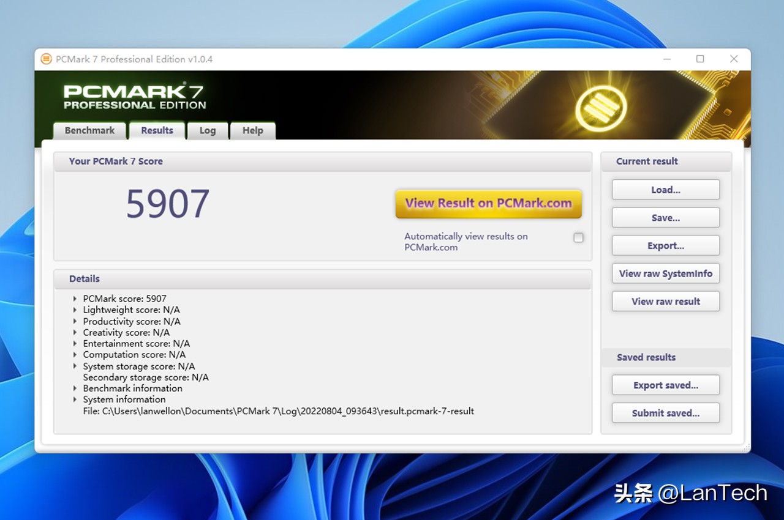Screen dimensions: 784x520
Task: Expand the Lightweight score details
Action: click(x=75, y=310)
